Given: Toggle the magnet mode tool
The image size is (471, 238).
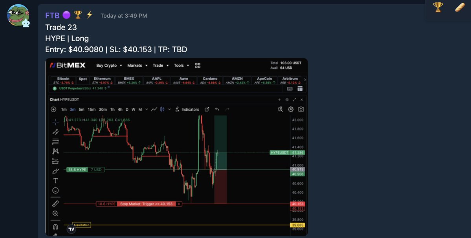Looking at the screenshot, I should pyautogui.click(x=55, y=227).
